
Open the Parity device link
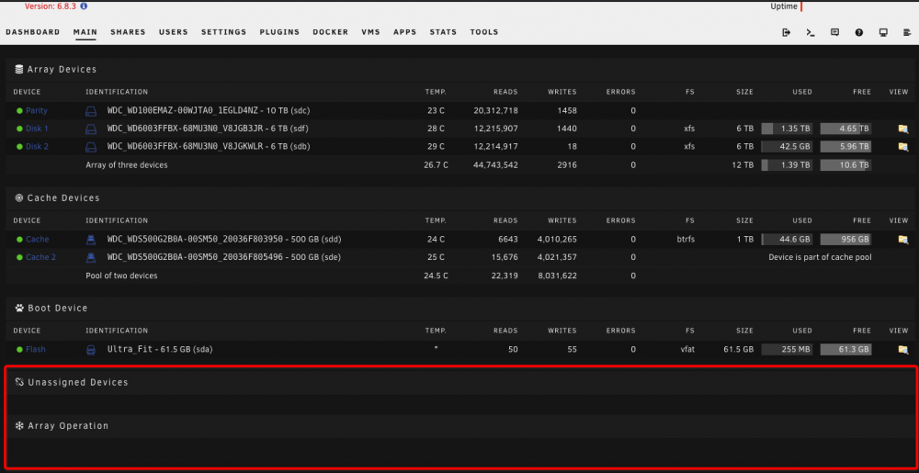(x=37, y=110)
